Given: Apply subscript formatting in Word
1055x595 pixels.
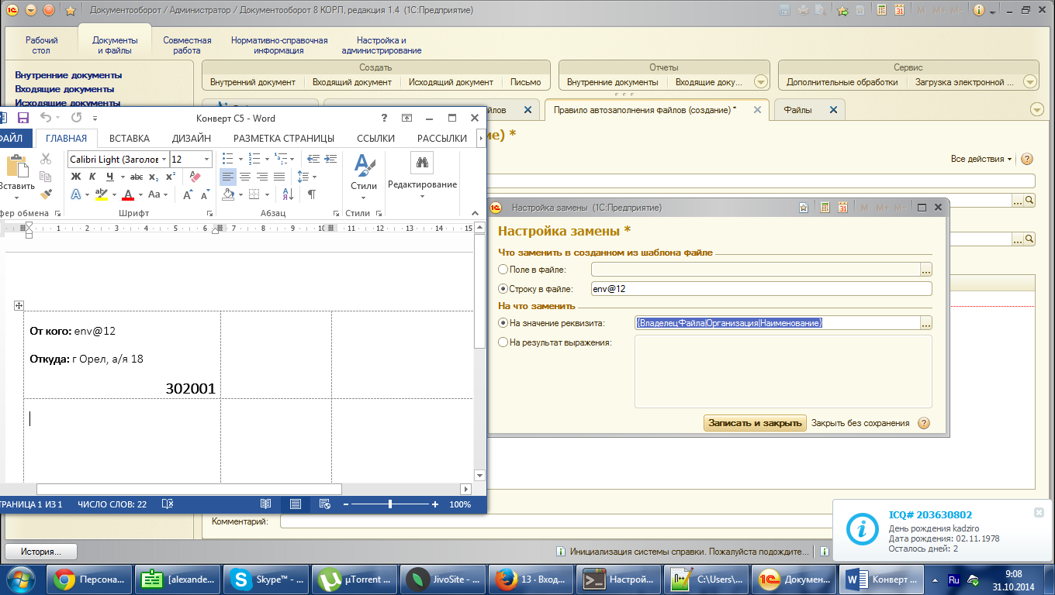Looking at the screenshot, I should point(154,177).
